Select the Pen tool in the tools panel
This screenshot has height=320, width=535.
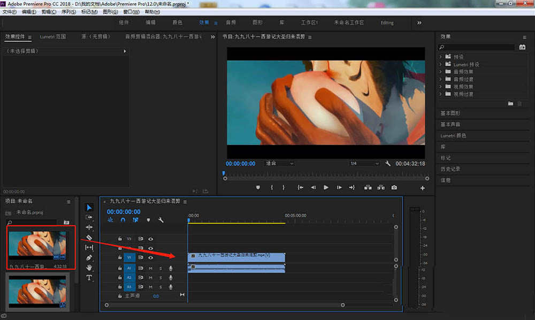coord(89,258)
